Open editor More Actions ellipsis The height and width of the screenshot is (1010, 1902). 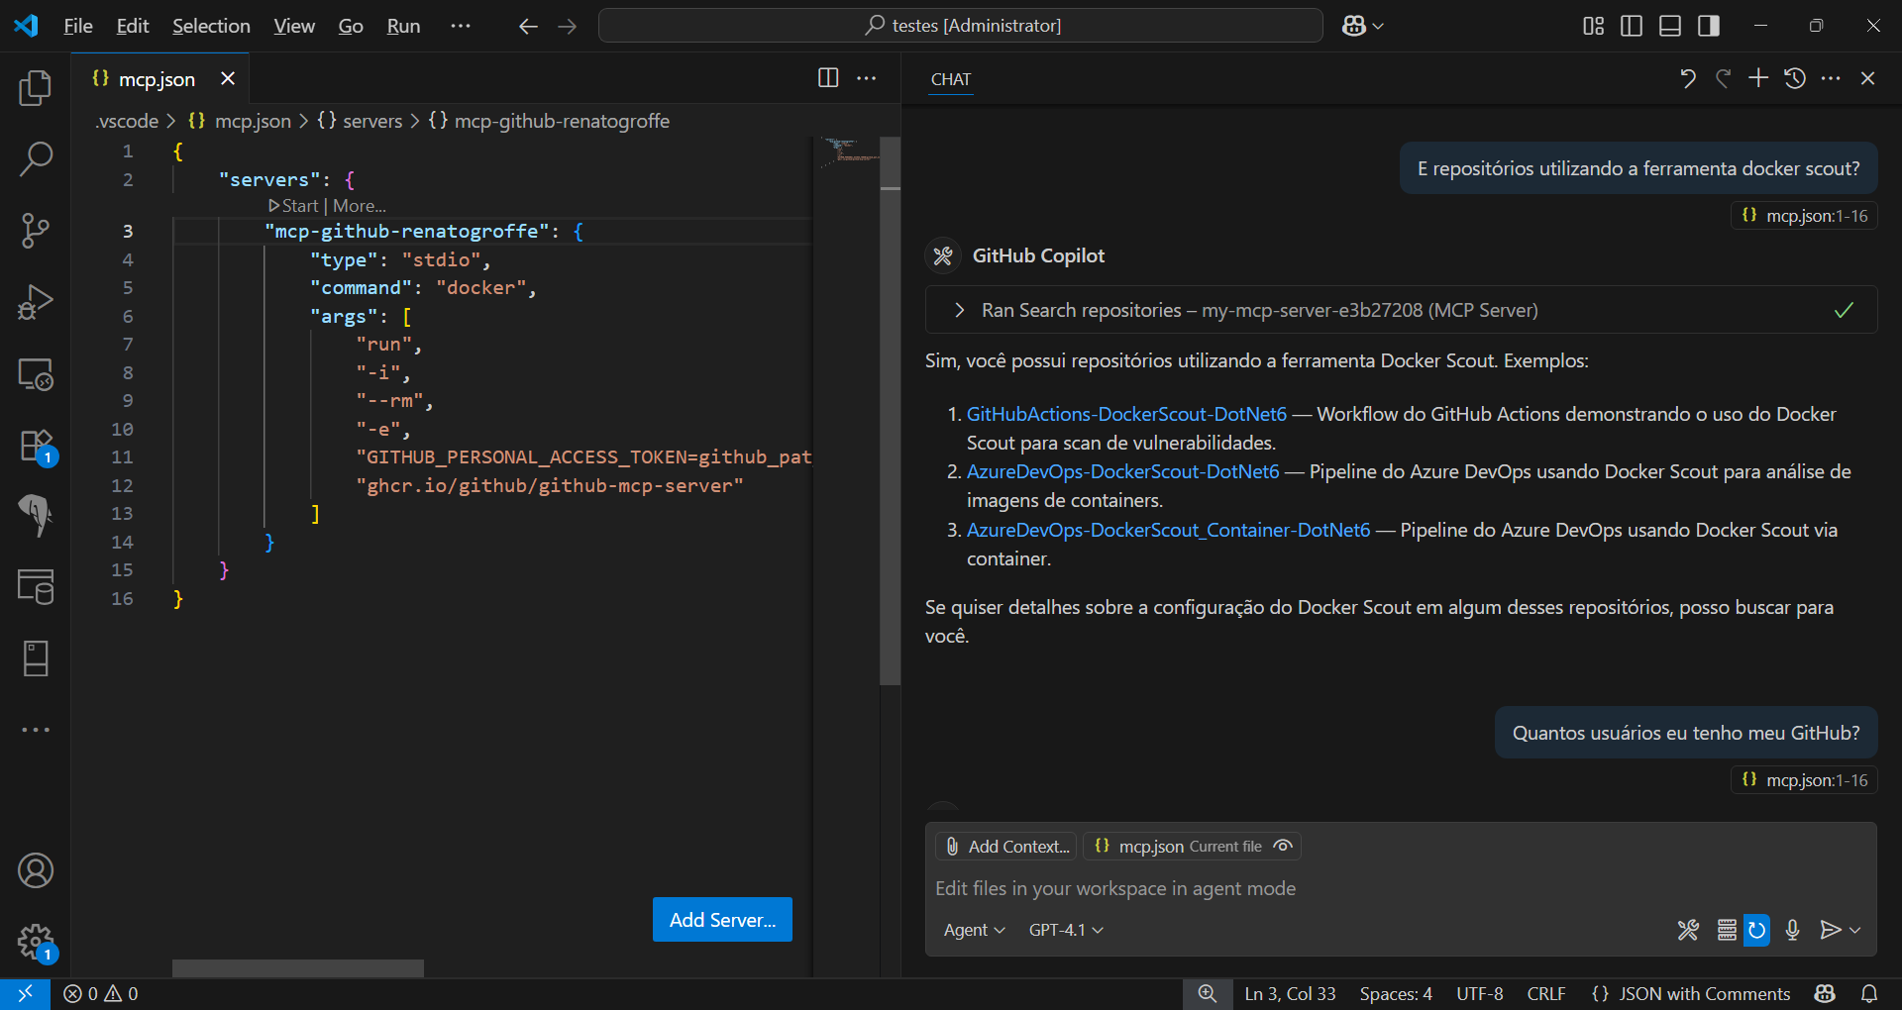point(867,78)
